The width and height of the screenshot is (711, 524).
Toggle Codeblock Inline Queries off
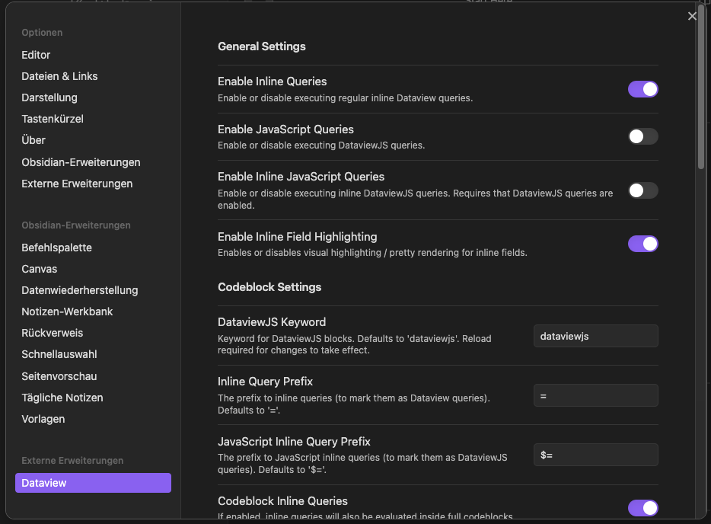tap(642, 508)
